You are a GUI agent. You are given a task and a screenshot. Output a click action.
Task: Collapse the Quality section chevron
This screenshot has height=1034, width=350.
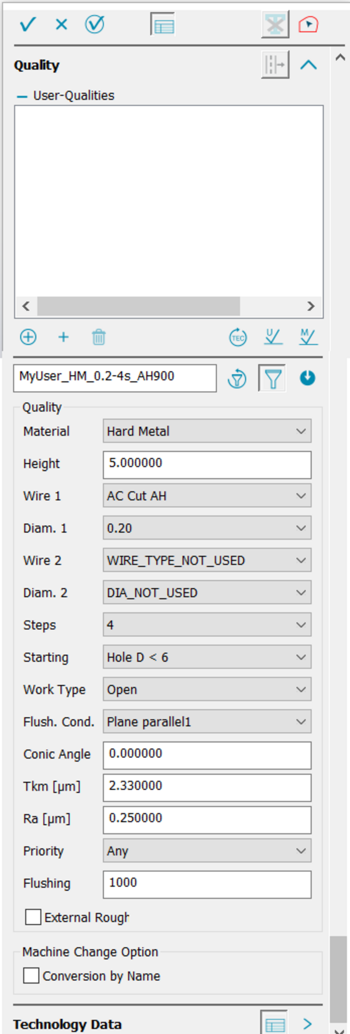[x=309, y=65]
